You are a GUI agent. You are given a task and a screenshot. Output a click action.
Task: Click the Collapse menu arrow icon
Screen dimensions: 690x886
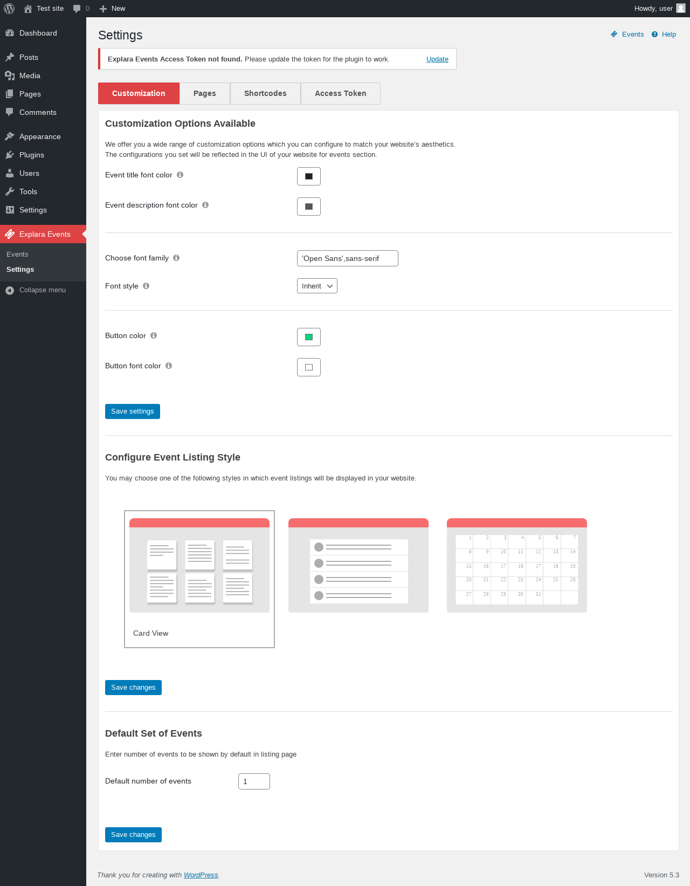[x=10, y=290]
